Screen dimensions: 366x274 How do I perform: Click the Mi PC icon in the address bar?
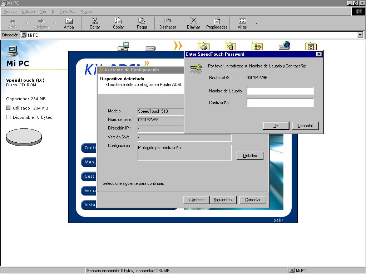click(24, 35)
